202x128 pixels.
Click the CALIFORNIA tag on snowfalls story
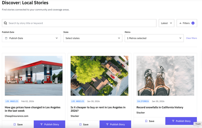(143, 101)
